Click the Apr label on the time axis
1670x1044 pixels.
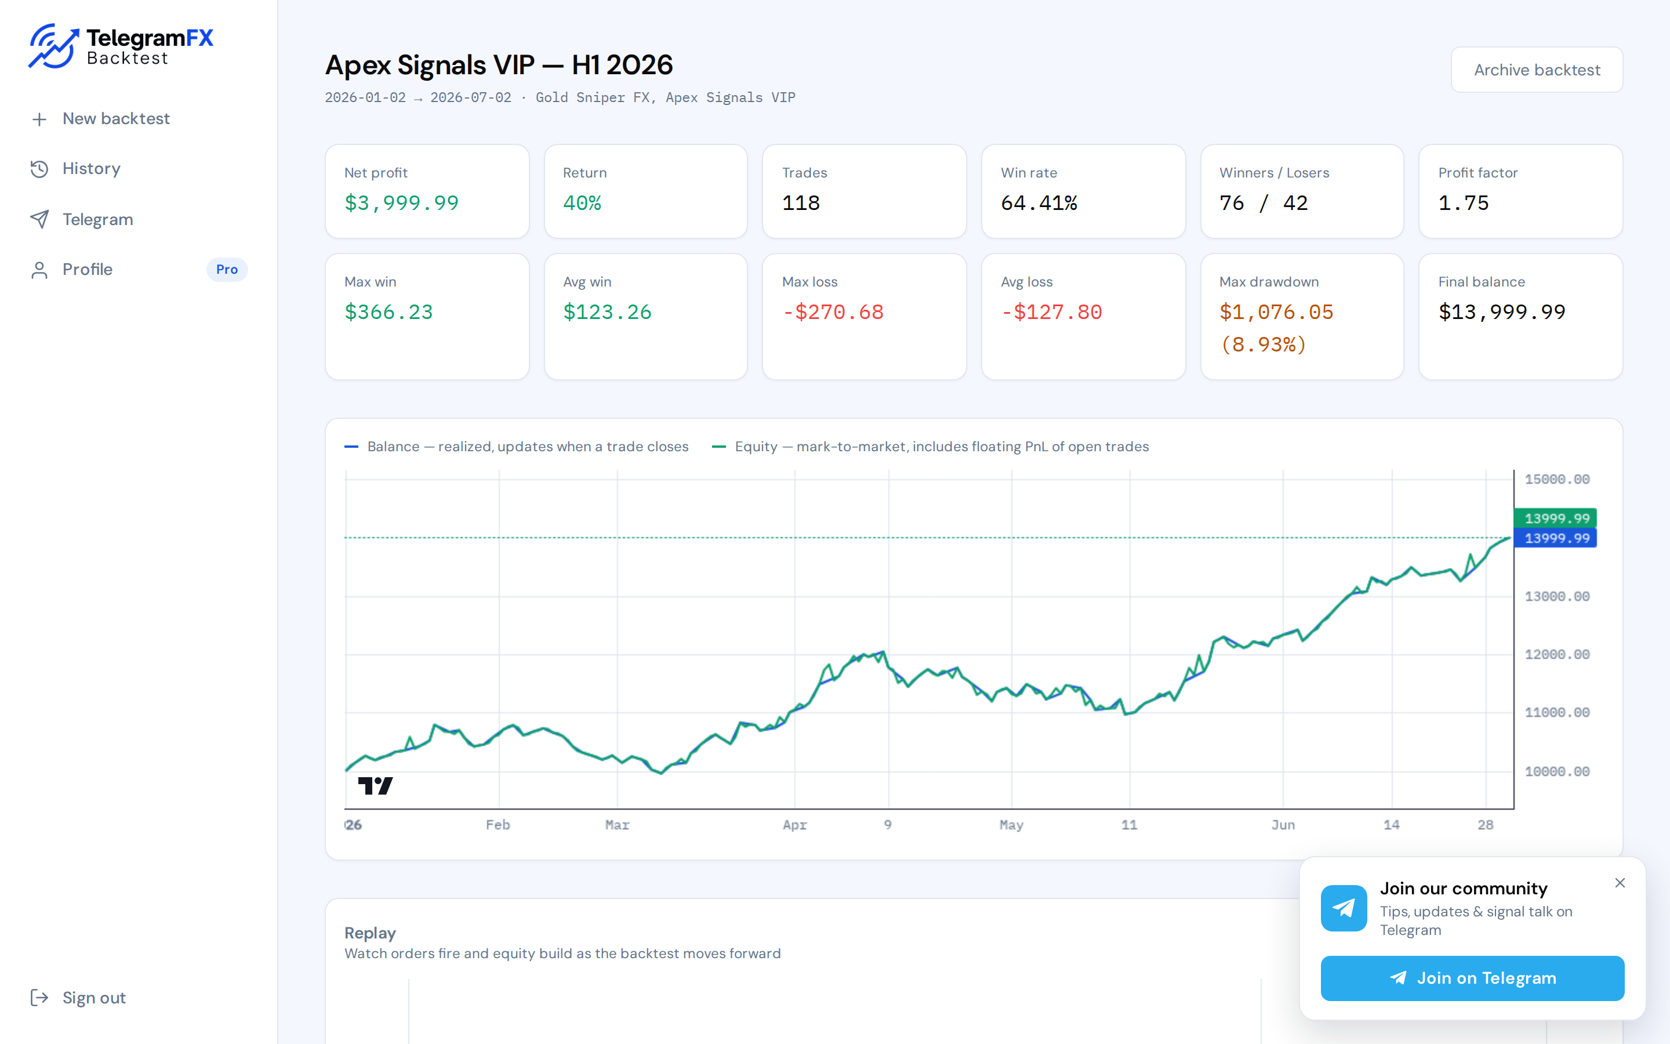(794, 824)
